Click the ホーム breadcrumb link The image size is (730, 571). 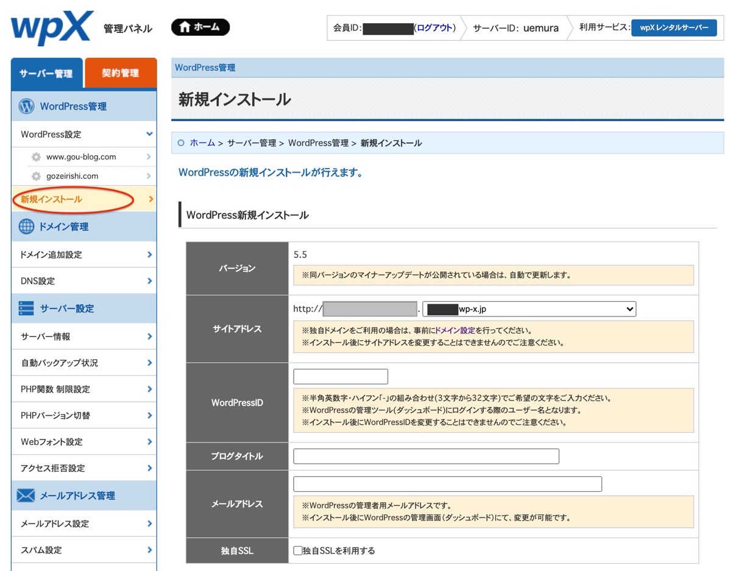pos(202,142)
